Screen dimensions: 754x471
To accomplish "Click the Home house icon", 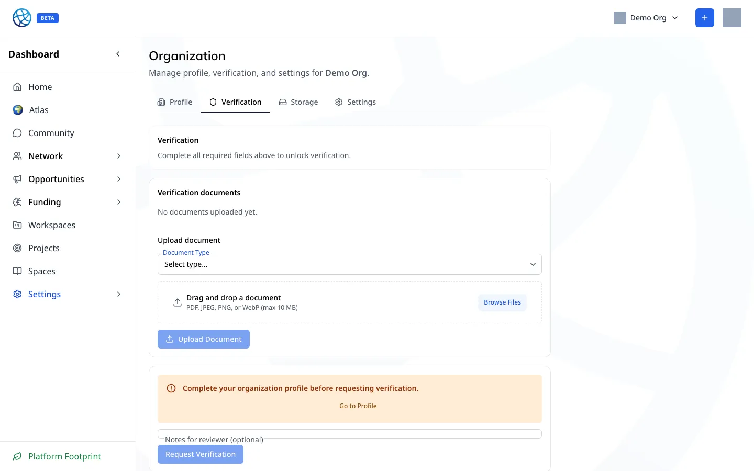I will click(17, 87).
